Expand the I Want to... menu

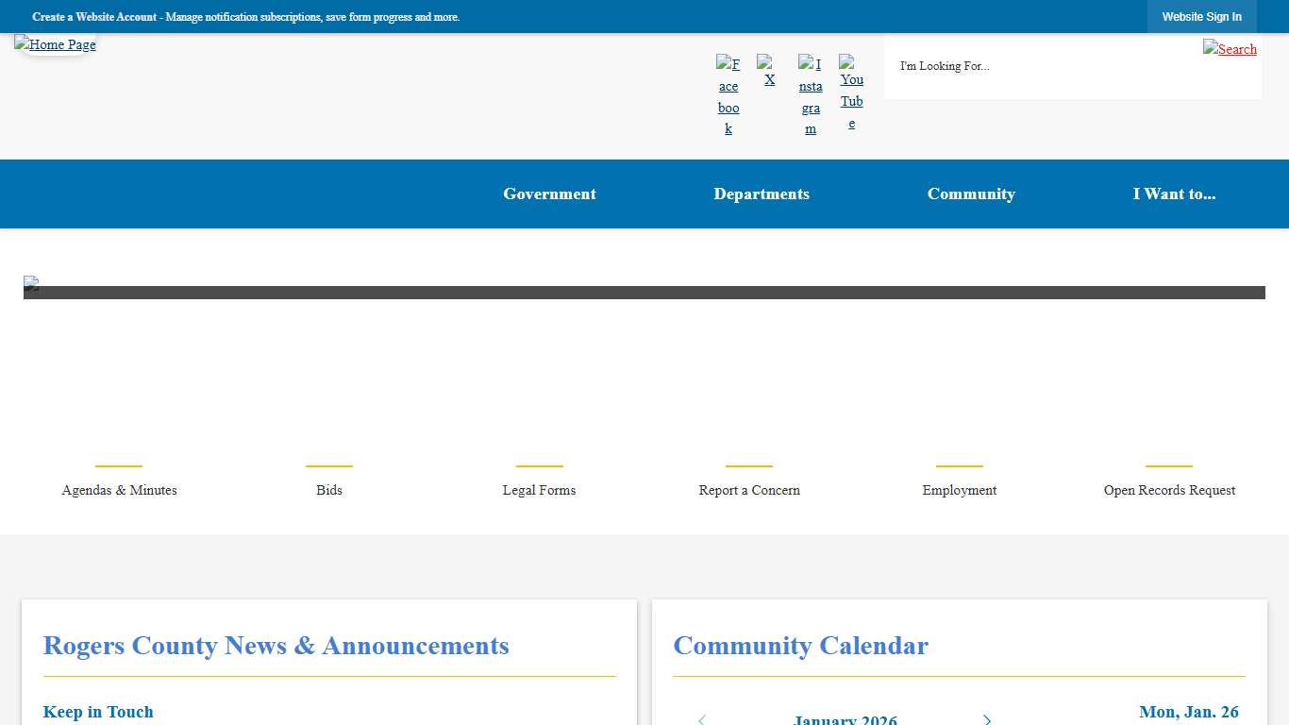pos(1175,194)
